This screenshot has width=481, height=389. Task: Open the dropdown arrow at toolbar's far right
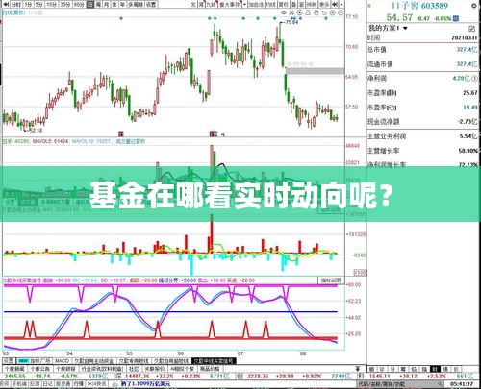point(342,5)
